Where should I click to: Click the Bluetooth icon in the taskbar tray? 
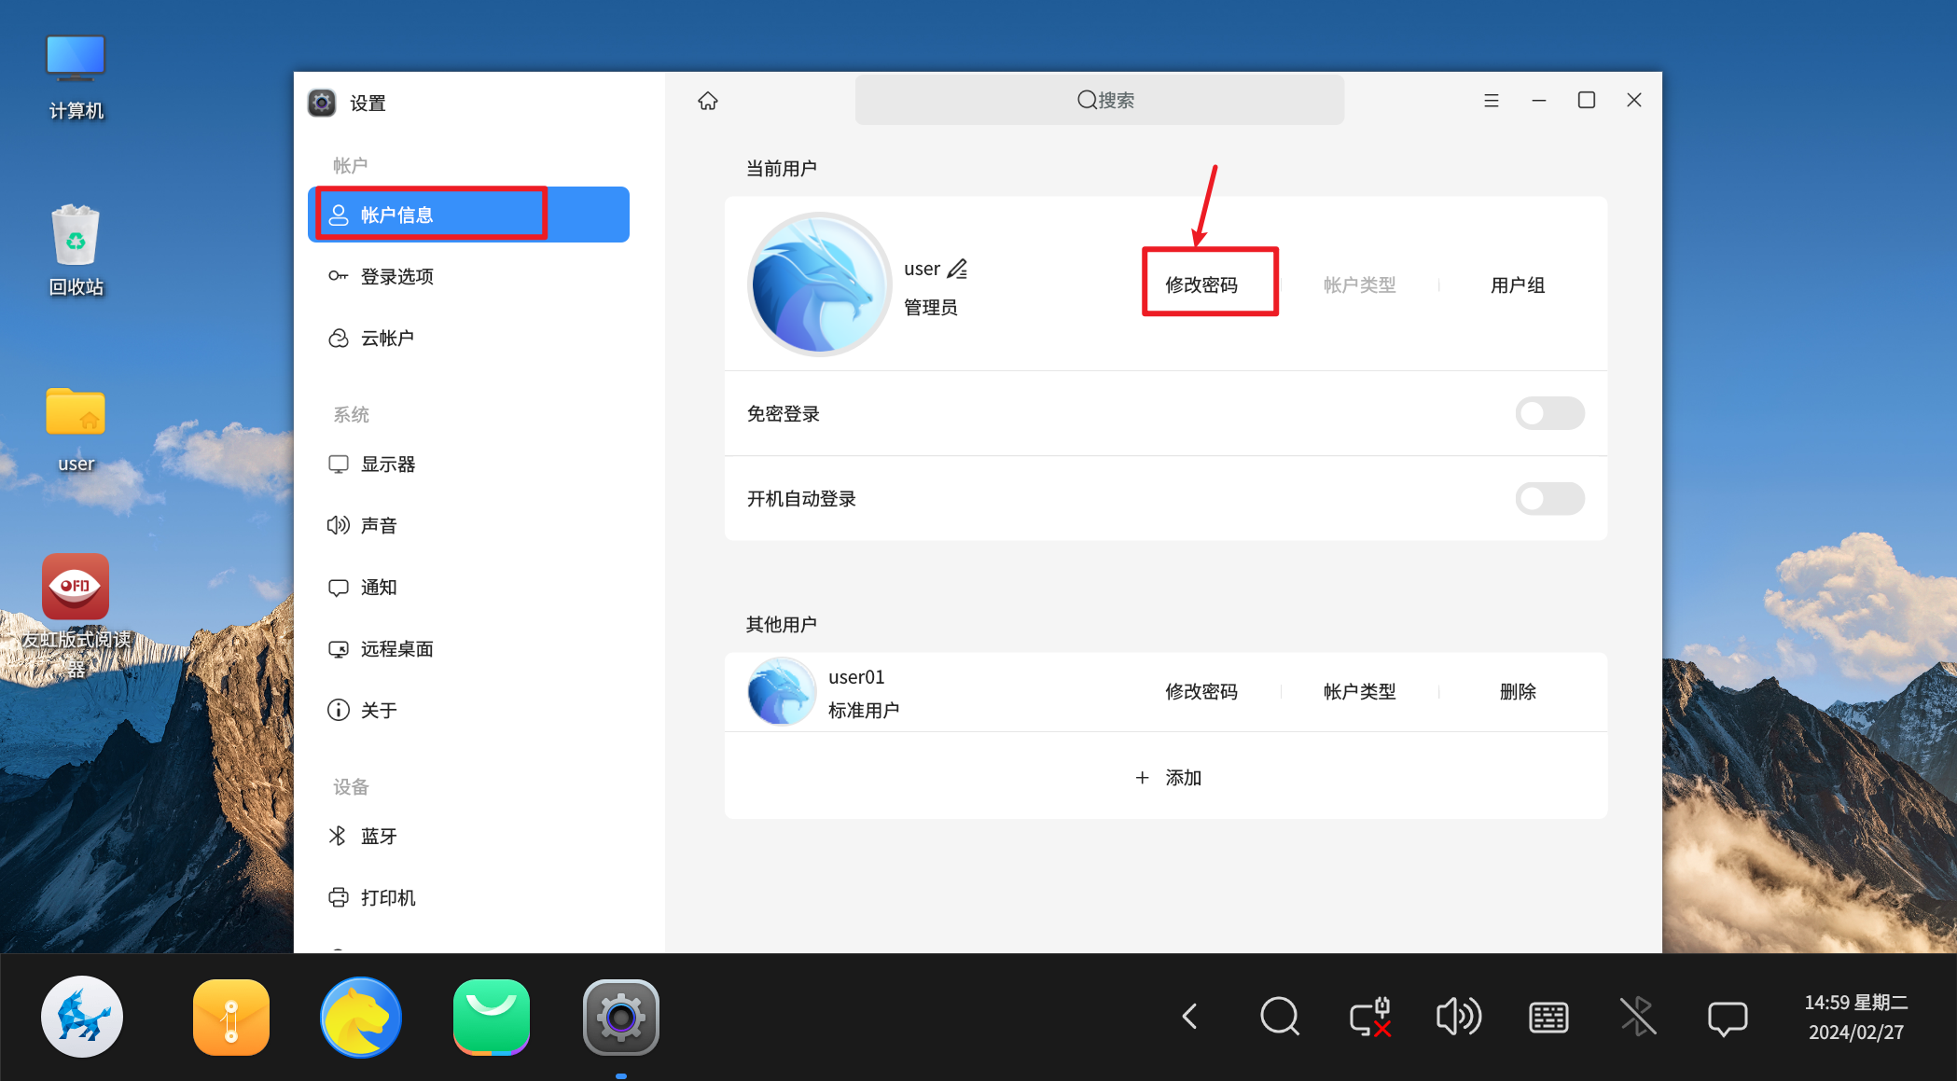pyautogui.click(x=1637, y=1017)
